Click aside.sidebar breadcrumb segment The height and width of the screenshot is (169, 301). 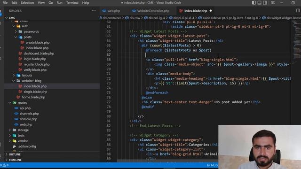click(230, 18)
